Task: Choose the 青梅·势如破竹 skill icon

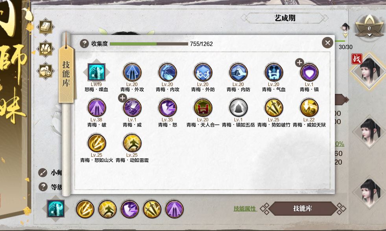Action: [274, 108]
